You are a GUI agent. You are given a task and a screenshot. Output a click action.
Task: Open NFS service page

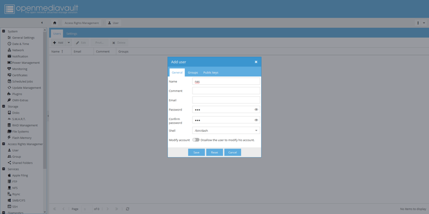(12, 188)
